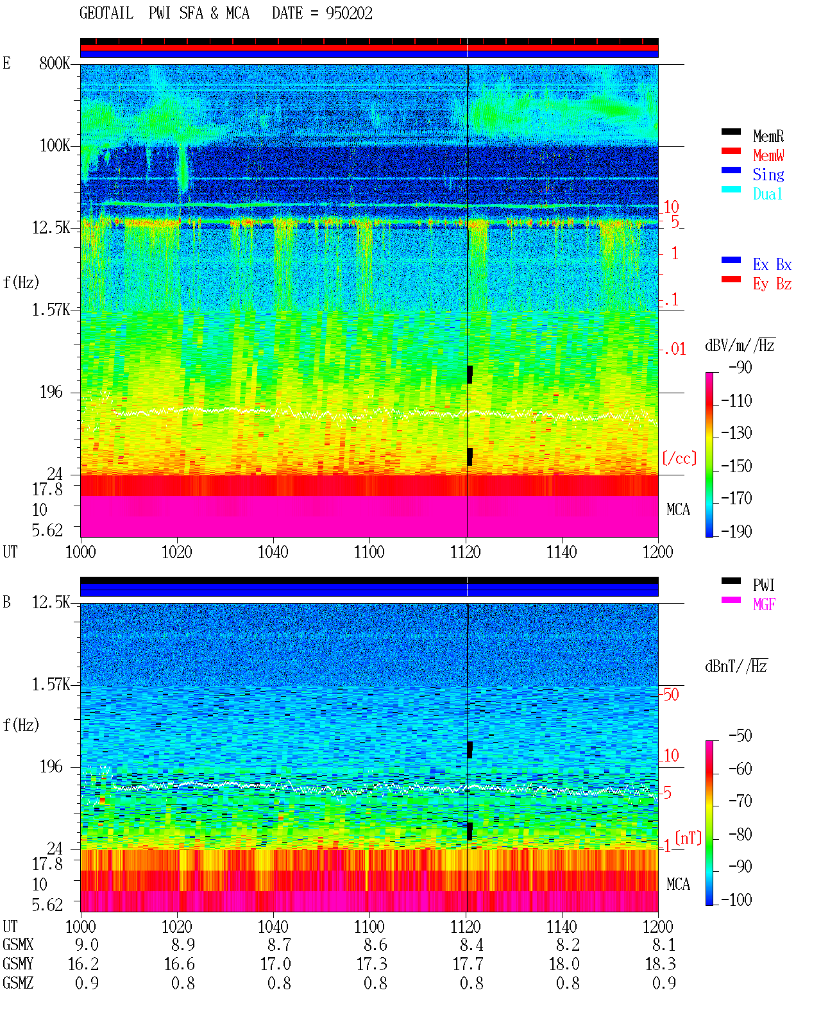821x1022 pixels.
Task: Click the red MemW legend swatch
Action: [x=731, y=151]
